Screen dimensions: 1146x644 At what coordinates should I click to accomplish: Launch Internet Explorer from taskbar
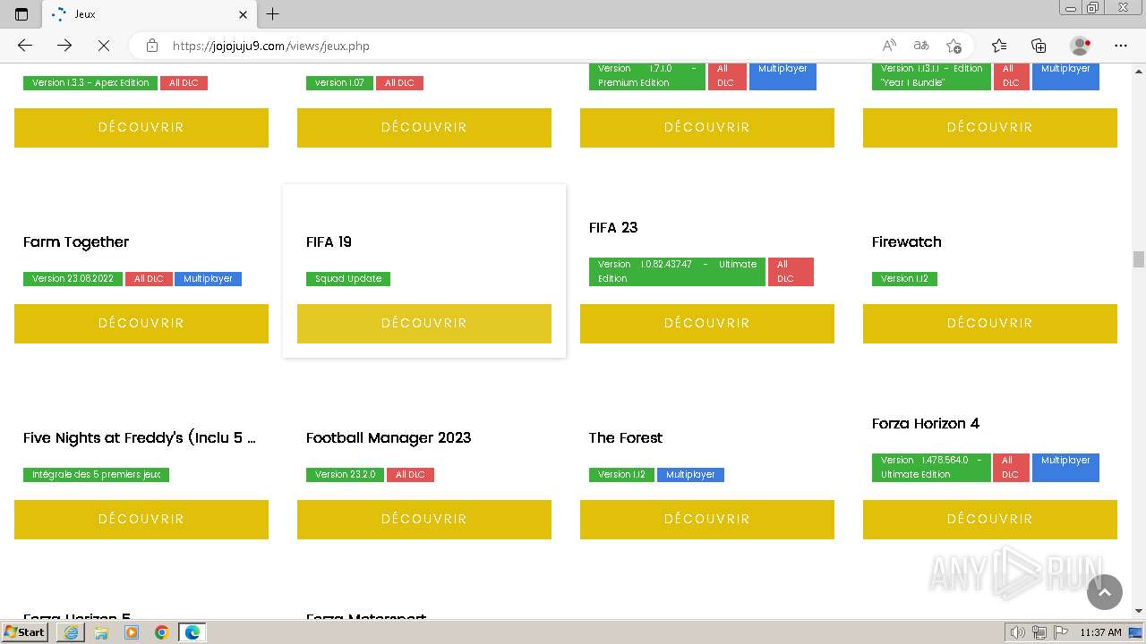coord(71,632)
